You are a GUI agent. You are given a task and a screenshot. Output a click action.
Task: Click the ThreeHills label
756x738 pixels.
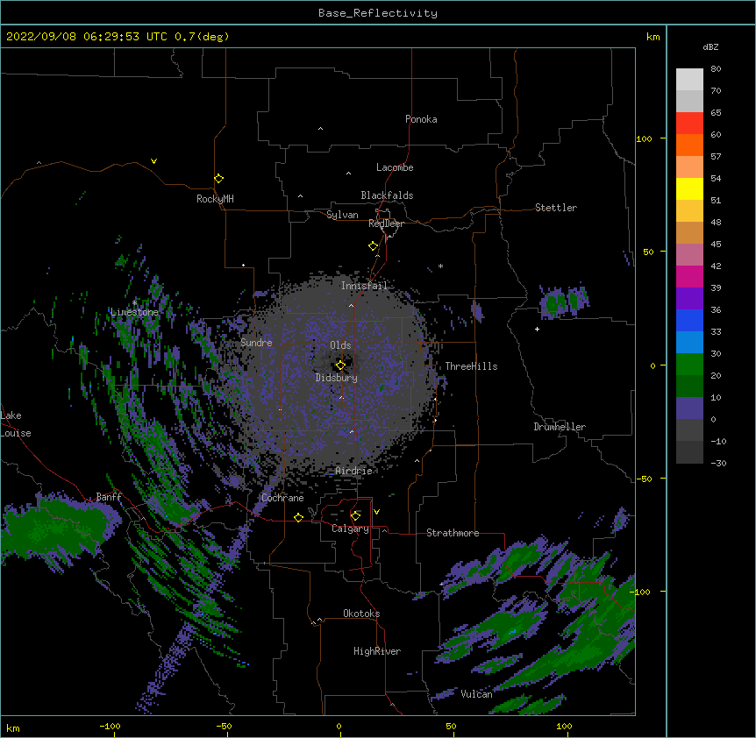click(x=471, y=366)
